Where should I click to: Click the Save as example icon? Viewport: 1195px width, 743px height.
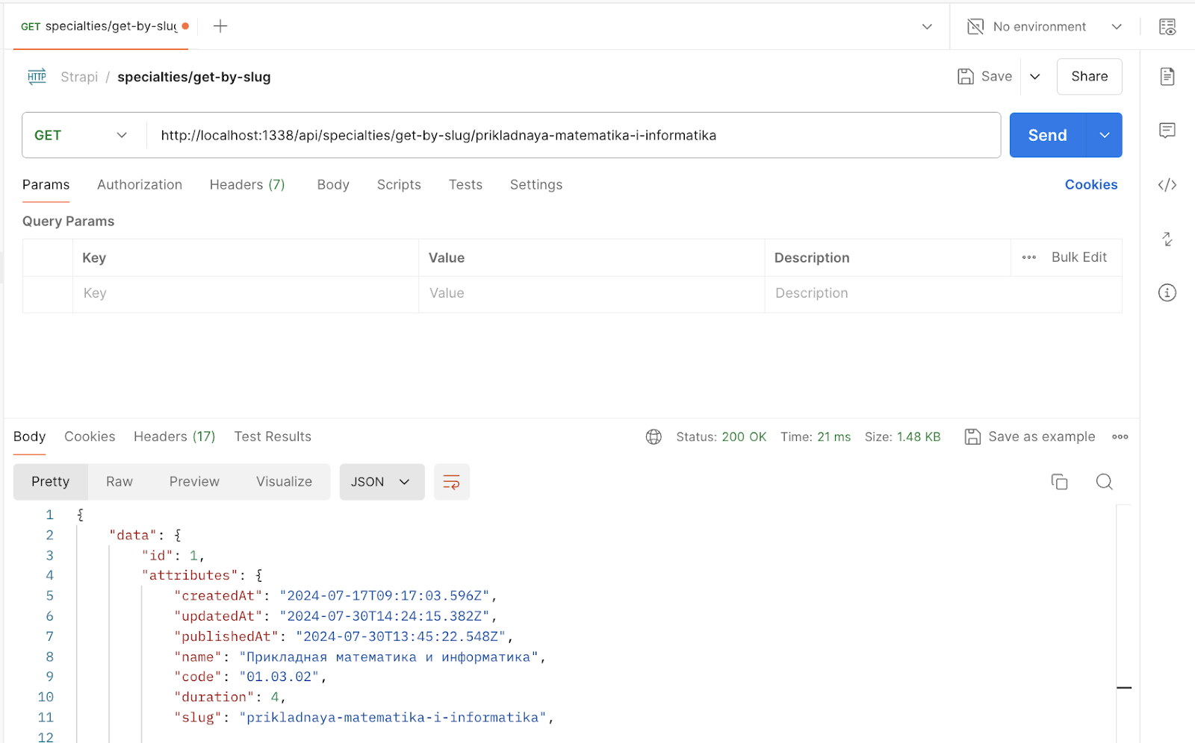(972, 437)
